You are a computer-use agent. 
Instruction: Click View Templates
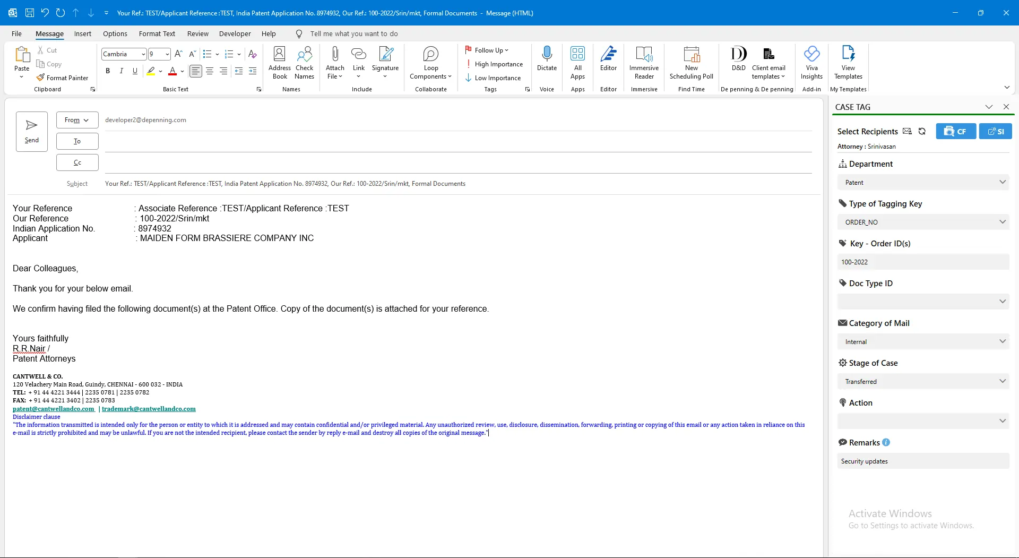tap(848, 63)
